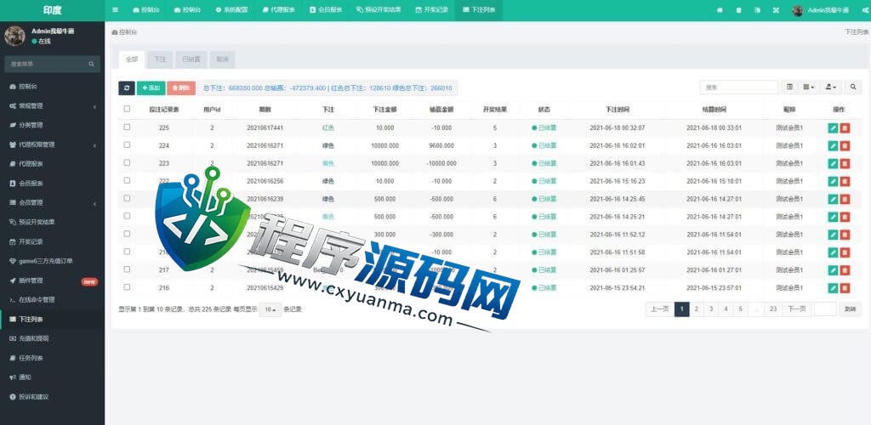The width and height of the screenshot is (871, 425).
Task: Open game6三方充值订单 in the sidebar
Action: pyautogui.click(x=52, y=261)
